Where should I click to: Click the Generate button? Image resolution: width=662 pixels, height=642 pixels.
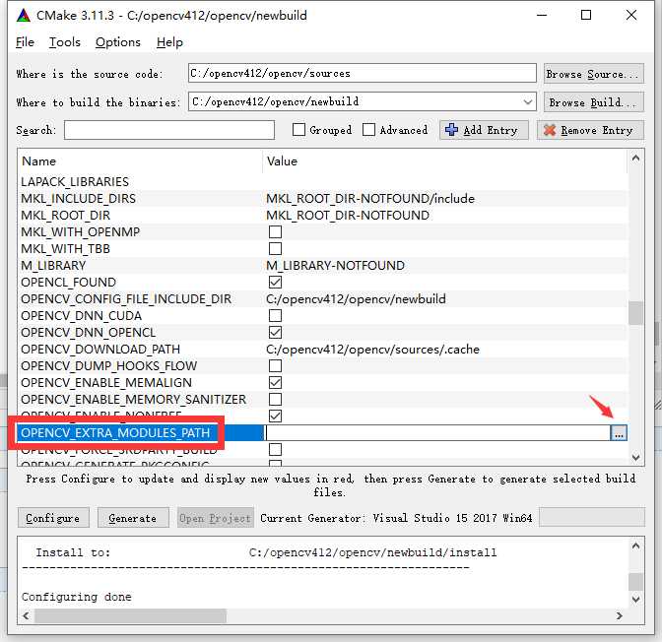tap(133, 518)
